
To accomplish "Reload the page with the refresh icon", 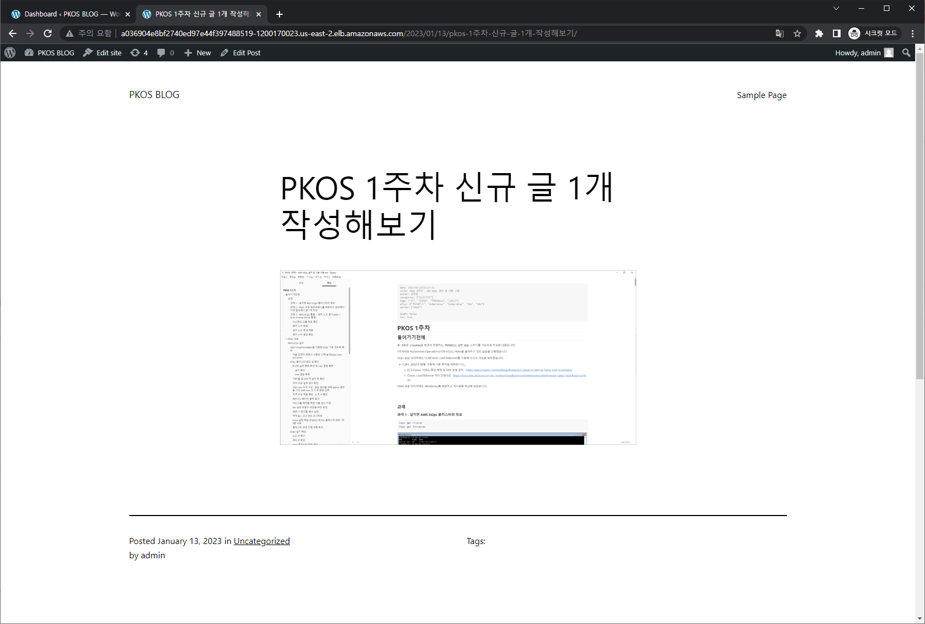I will tap(48, 33).
